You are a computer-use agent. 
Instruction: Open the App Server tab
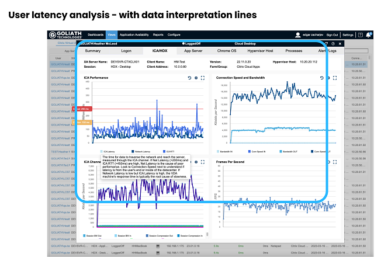click(193, 51)
